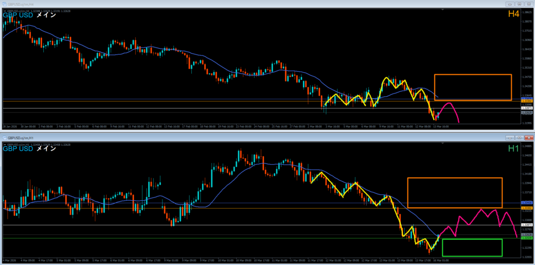This screenshot has width=535, height=265.
Task: Expand the arrow beside GBPUSD.oj1m,H1 chart info
Action: [x=5, y=146]
